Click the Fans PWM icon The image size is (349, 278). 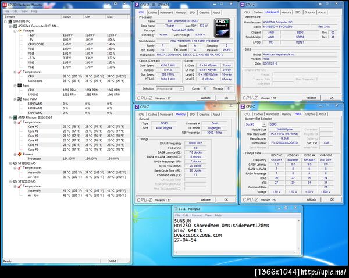coord(20,99)
